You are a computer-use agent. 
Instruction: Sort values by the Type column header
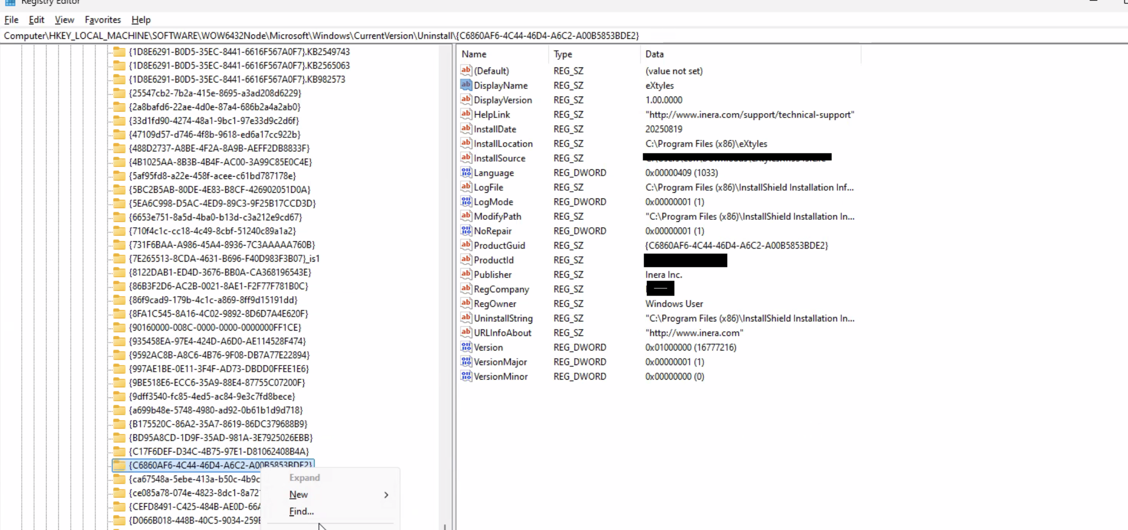pyautogui.click(x=563, y=54)
